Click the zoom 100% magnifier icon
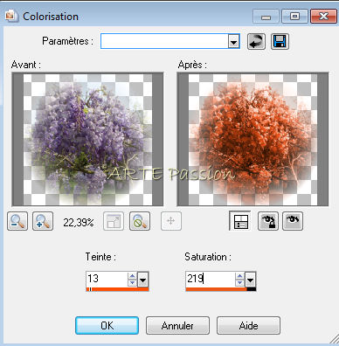 click(140, 221)
